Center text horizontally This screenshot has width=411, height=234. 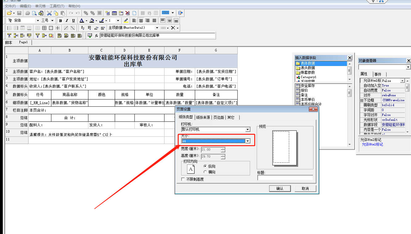141,21
